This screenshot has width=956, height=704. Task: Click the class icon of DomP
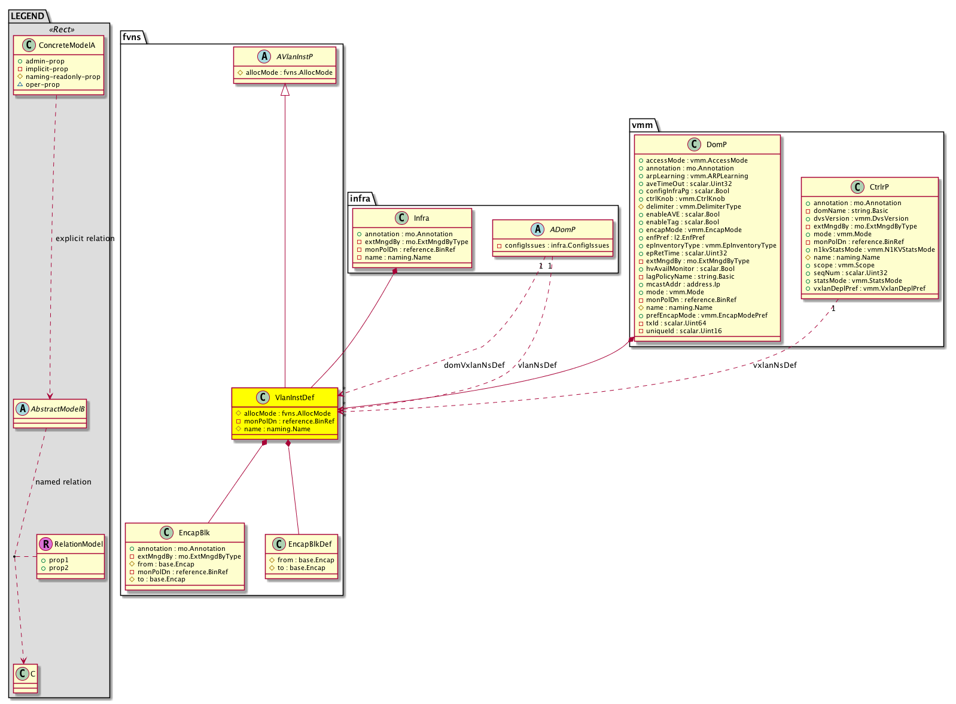[x=694, y=145]
